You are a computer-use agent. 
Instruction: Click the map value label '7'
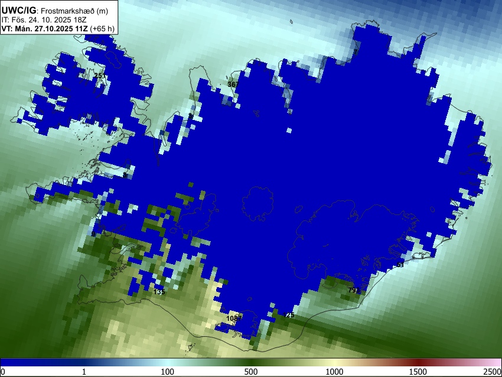(x=356, y=51)
